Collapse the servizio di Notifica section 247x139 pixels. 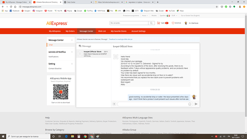[72, 52]
